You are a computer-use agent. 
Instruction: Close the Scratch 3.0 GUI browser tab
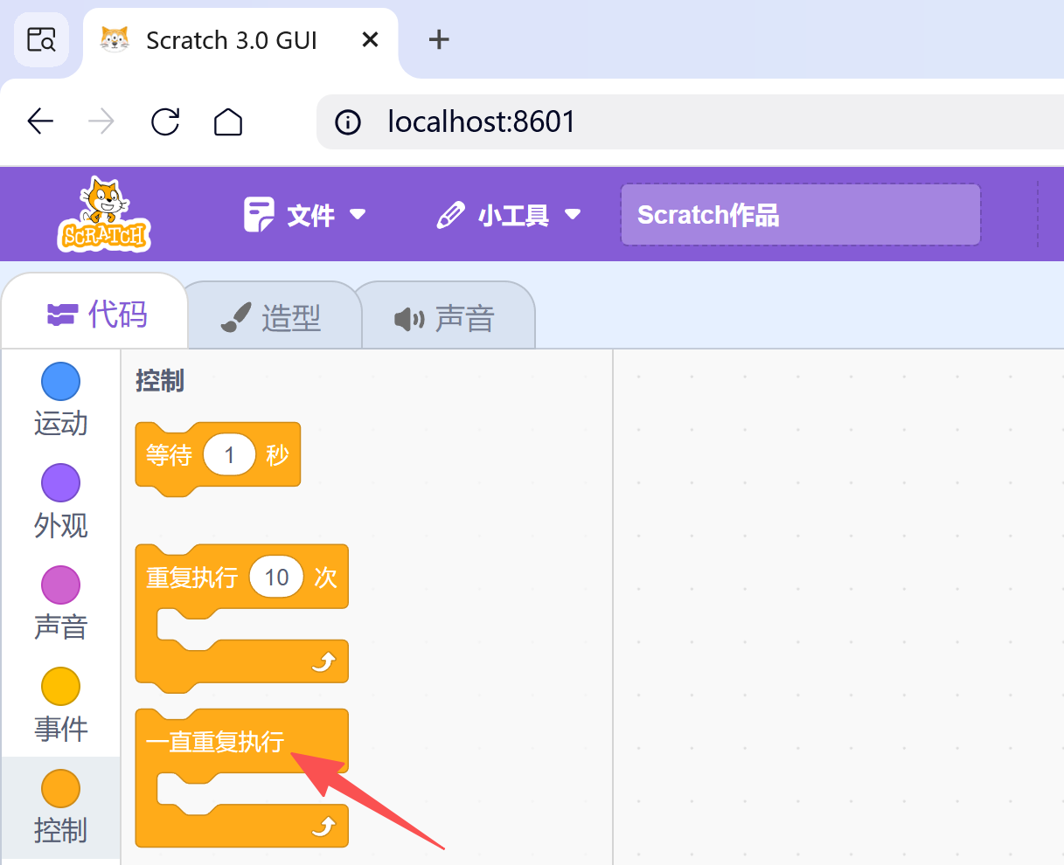pyautogui.click(x=370, y=40)
